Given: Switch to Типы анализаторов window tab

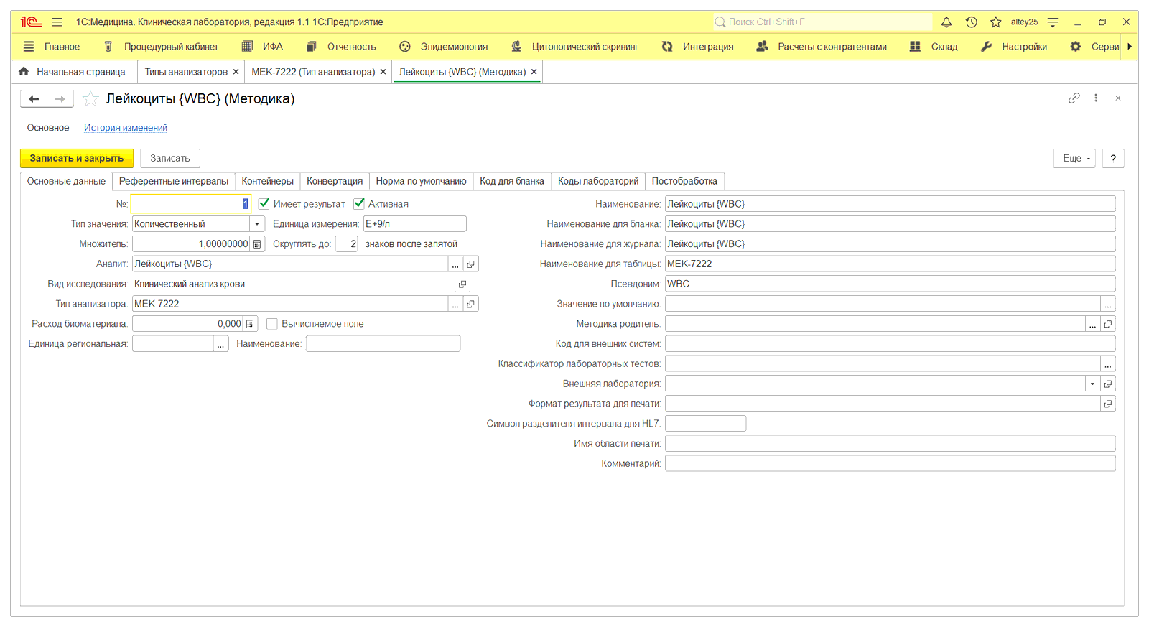Looking at the screenshot, I should pyautogui.click(x=186, y=72).
